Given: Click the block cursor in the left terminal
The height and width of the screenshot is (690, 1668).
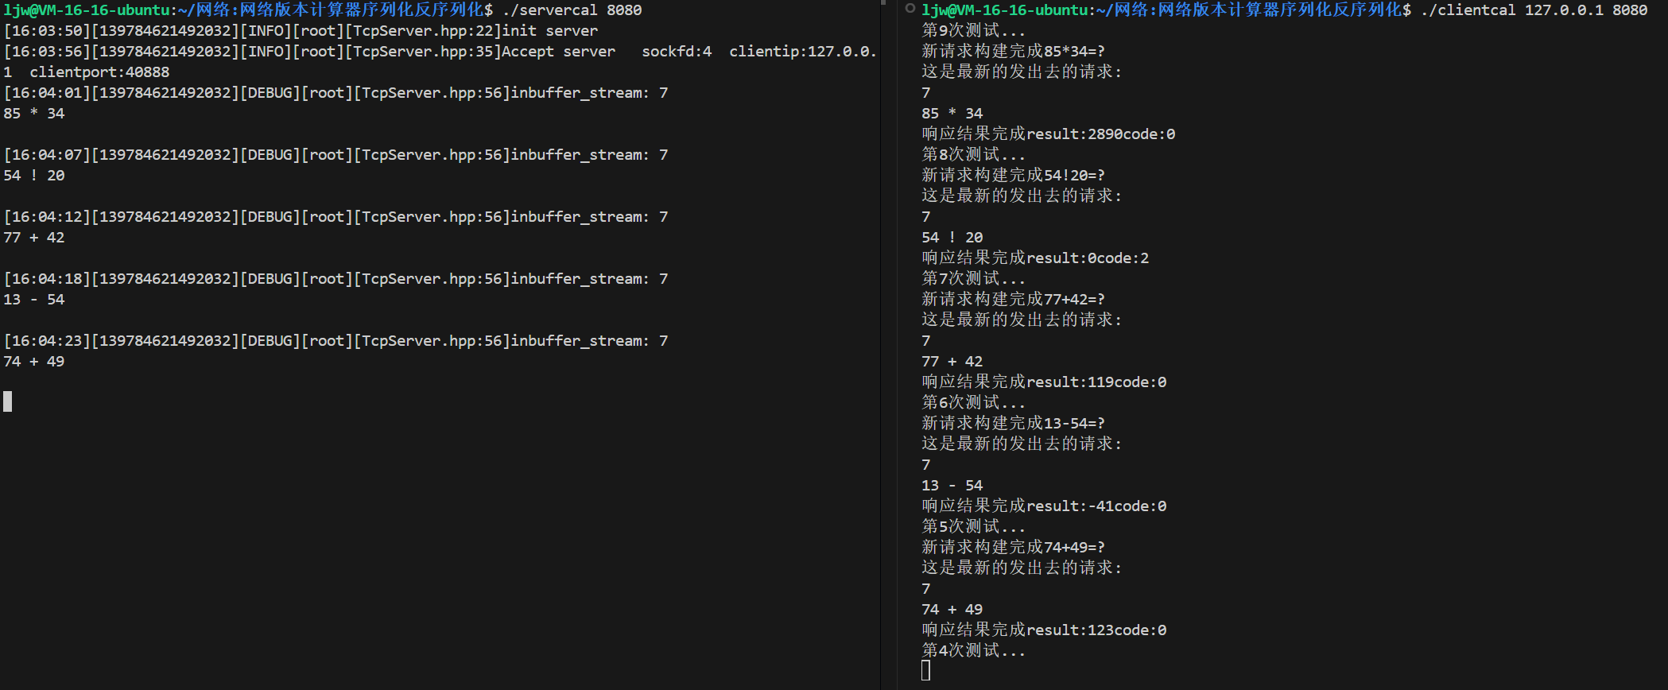Looking at the screenshot, I should point(8,401).
